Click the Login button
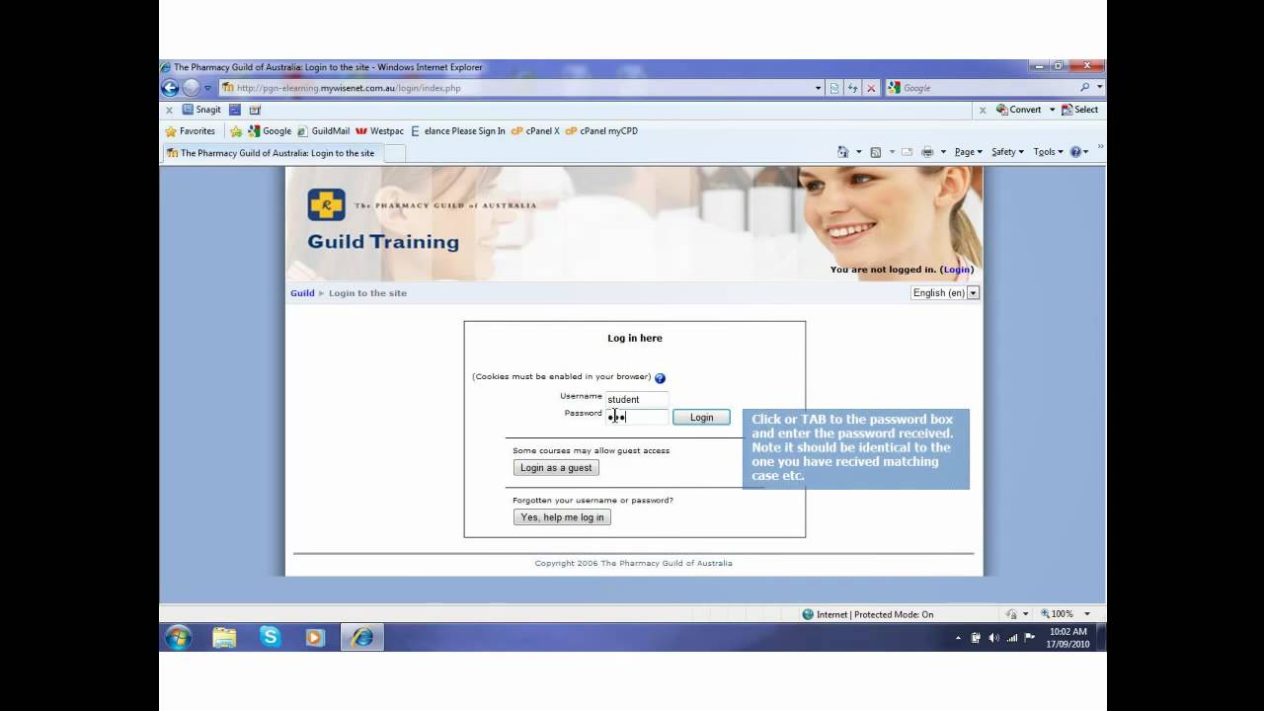Screen dimensions: 1264x711 [701, 418]
